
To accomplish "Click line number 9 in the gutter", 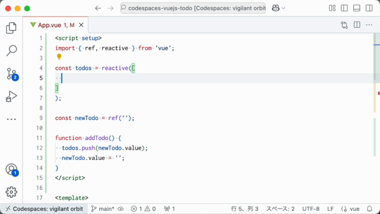I will coord(41,118).
